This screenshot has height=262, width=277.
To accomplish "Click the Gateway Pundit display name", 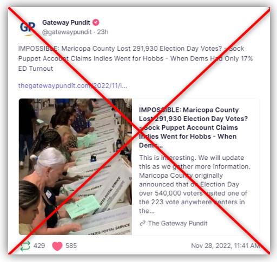I will [66, 23].
